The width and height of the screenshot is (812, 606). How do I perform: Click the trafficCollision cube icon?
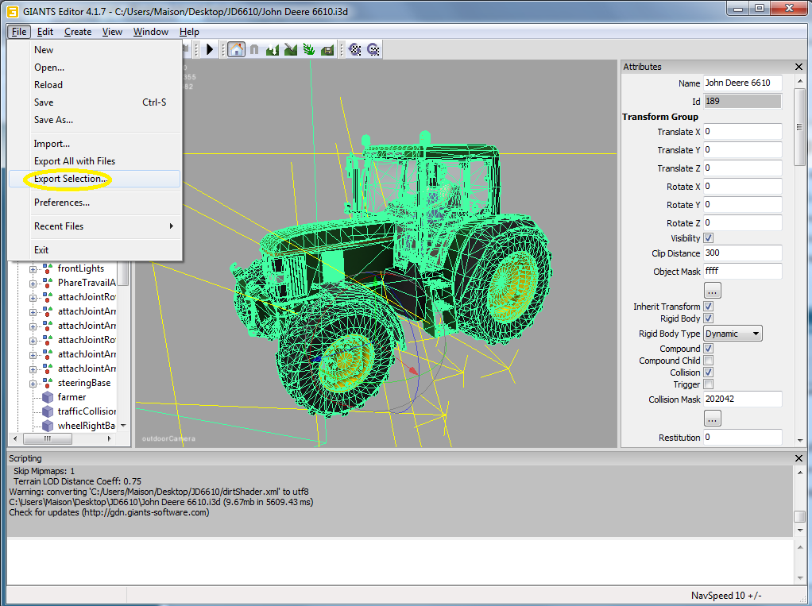coord(48,411)
